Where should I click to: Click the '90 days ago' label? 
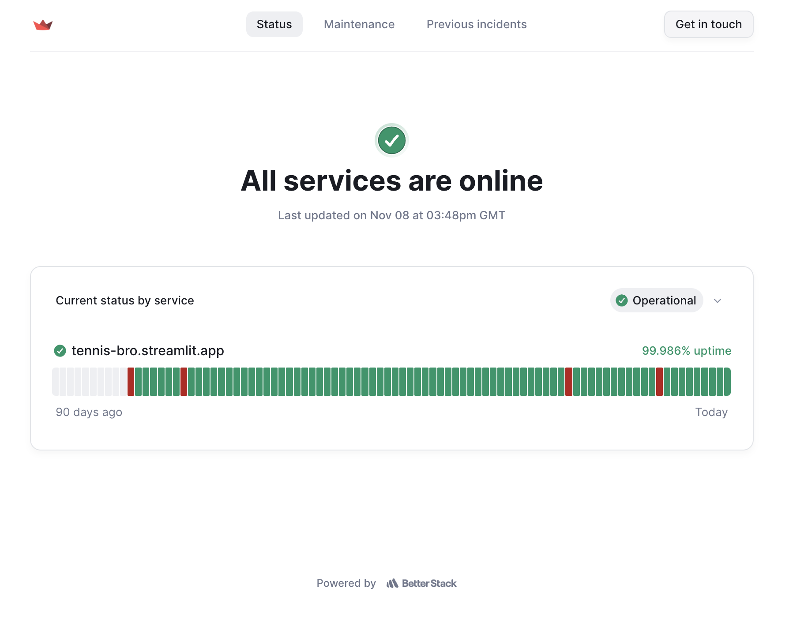tap(89, 412)
